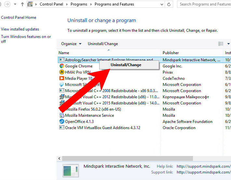Open Control Panel Home link
Screen dimensions: 231x180
pyautogui.click(x=19, y=18)
